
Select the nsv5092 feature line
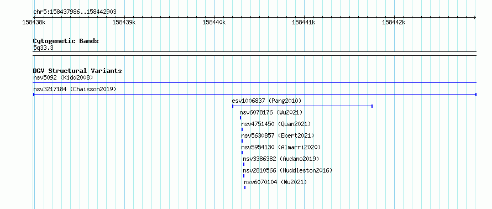[255, 83]
